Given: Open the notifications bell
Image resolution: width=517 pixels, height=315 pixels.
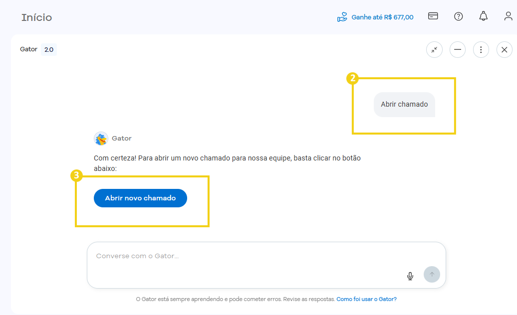Looking at the screenshot, I should tap(484, 16).
